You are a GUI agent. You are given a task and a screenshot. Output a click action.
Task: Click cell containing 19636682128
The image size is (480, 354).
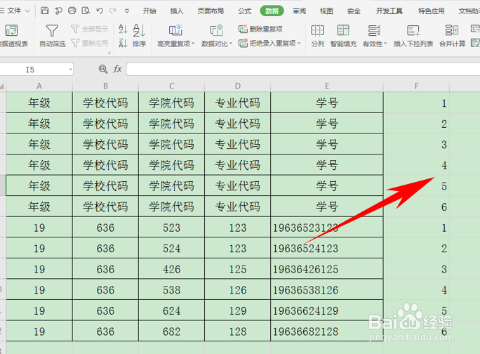click(x=327, y=332)
